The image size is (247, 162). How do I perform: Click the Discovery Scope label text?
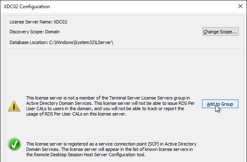[x=27, y=32]
